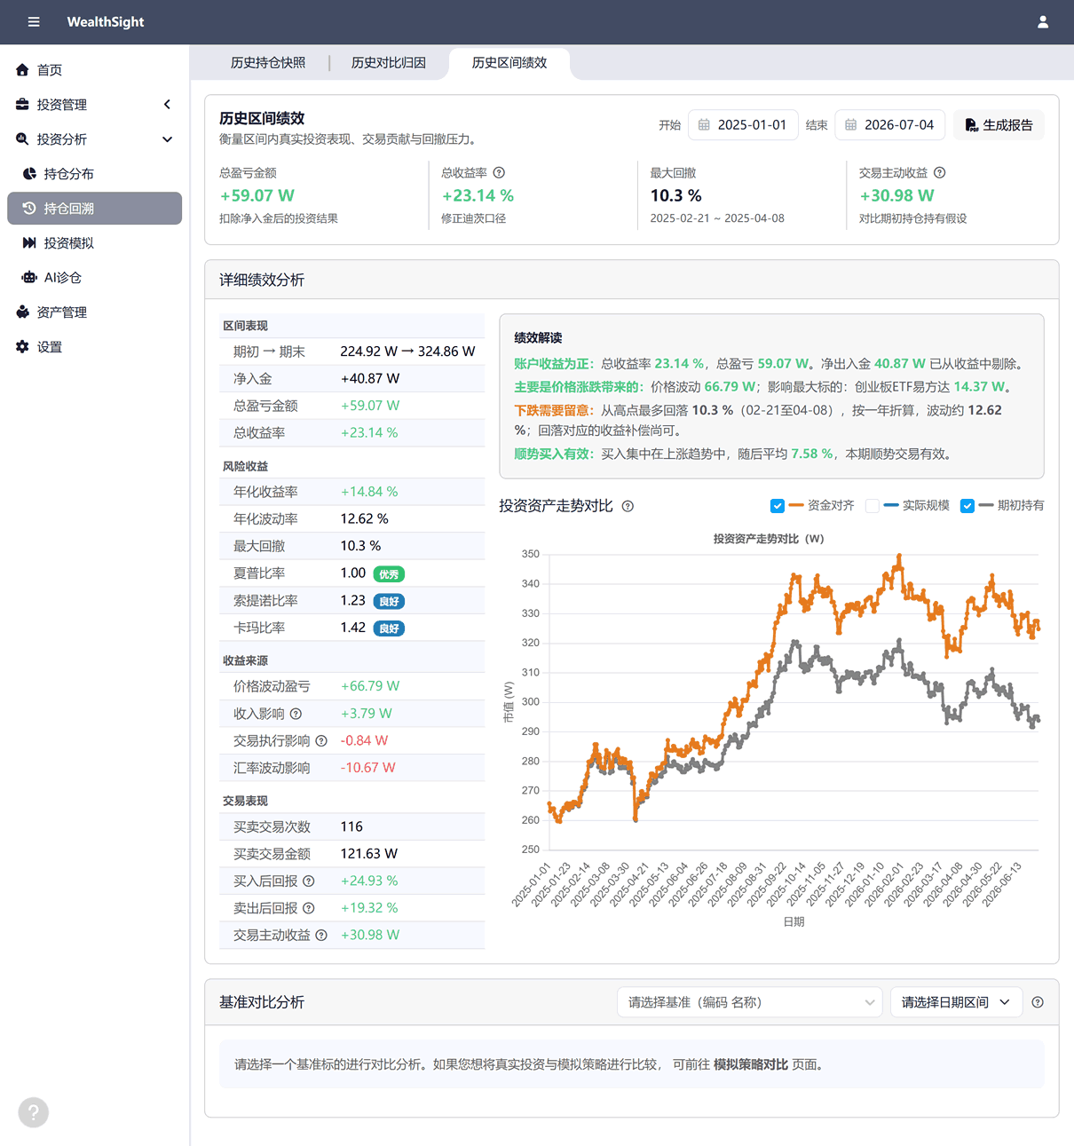Click the blue 实际规模 legend swatch
1074x1146 pixels.
(x=891, y=506)
